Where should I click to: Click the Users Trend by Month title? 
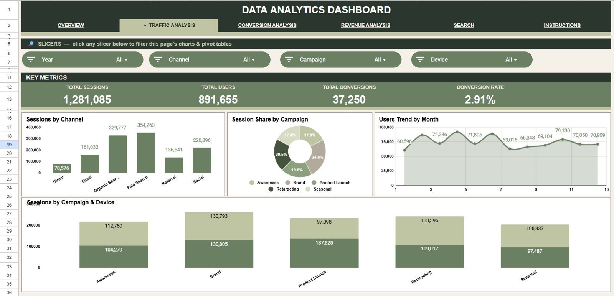409,119
